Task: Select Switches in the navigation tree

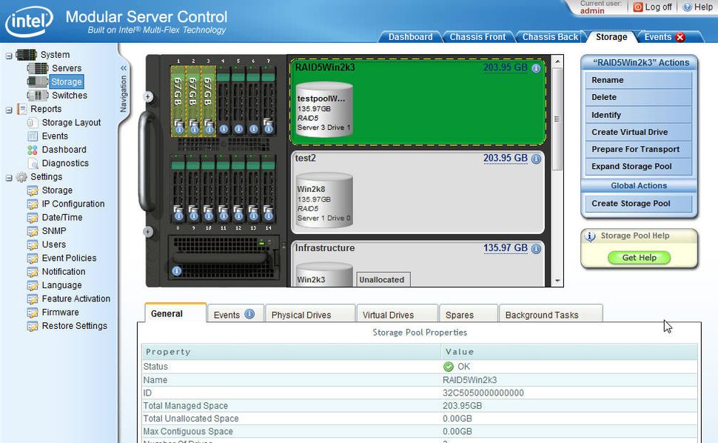Action: [x=69, y=96]
